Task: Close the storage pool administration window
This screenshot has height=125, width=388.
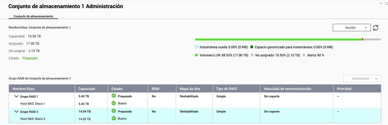Action: click(x=386, y=3)
